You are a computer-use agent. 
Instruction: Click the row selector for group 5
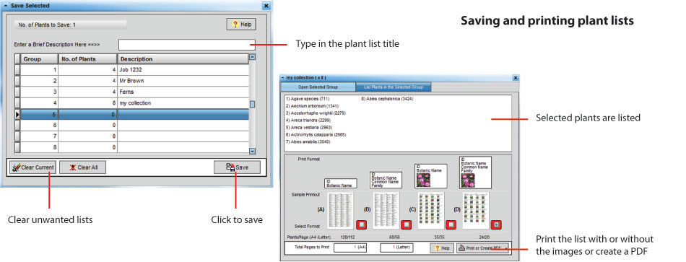(17, 114)
